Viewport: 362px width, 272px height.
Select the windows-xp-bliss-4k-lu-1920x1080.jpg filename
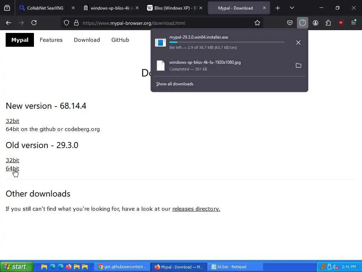pyautogui.click(x=205, y=62)
